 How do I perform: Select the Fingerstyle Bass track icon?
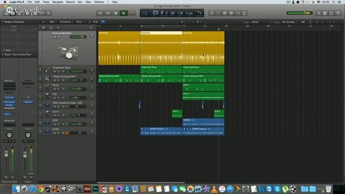pyautogui.click(x=47, y=70)
